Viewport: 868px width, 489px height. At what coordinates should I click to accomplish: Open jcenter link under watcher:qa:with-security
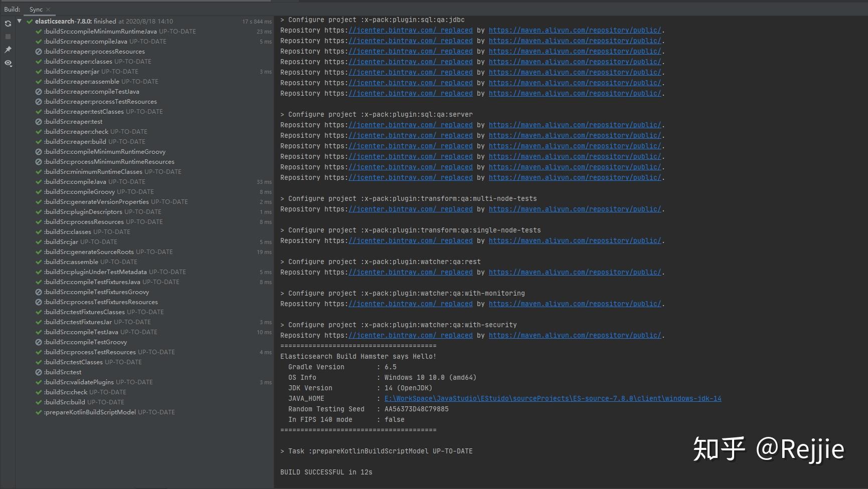pyautogui.click(x=410, y=335)
